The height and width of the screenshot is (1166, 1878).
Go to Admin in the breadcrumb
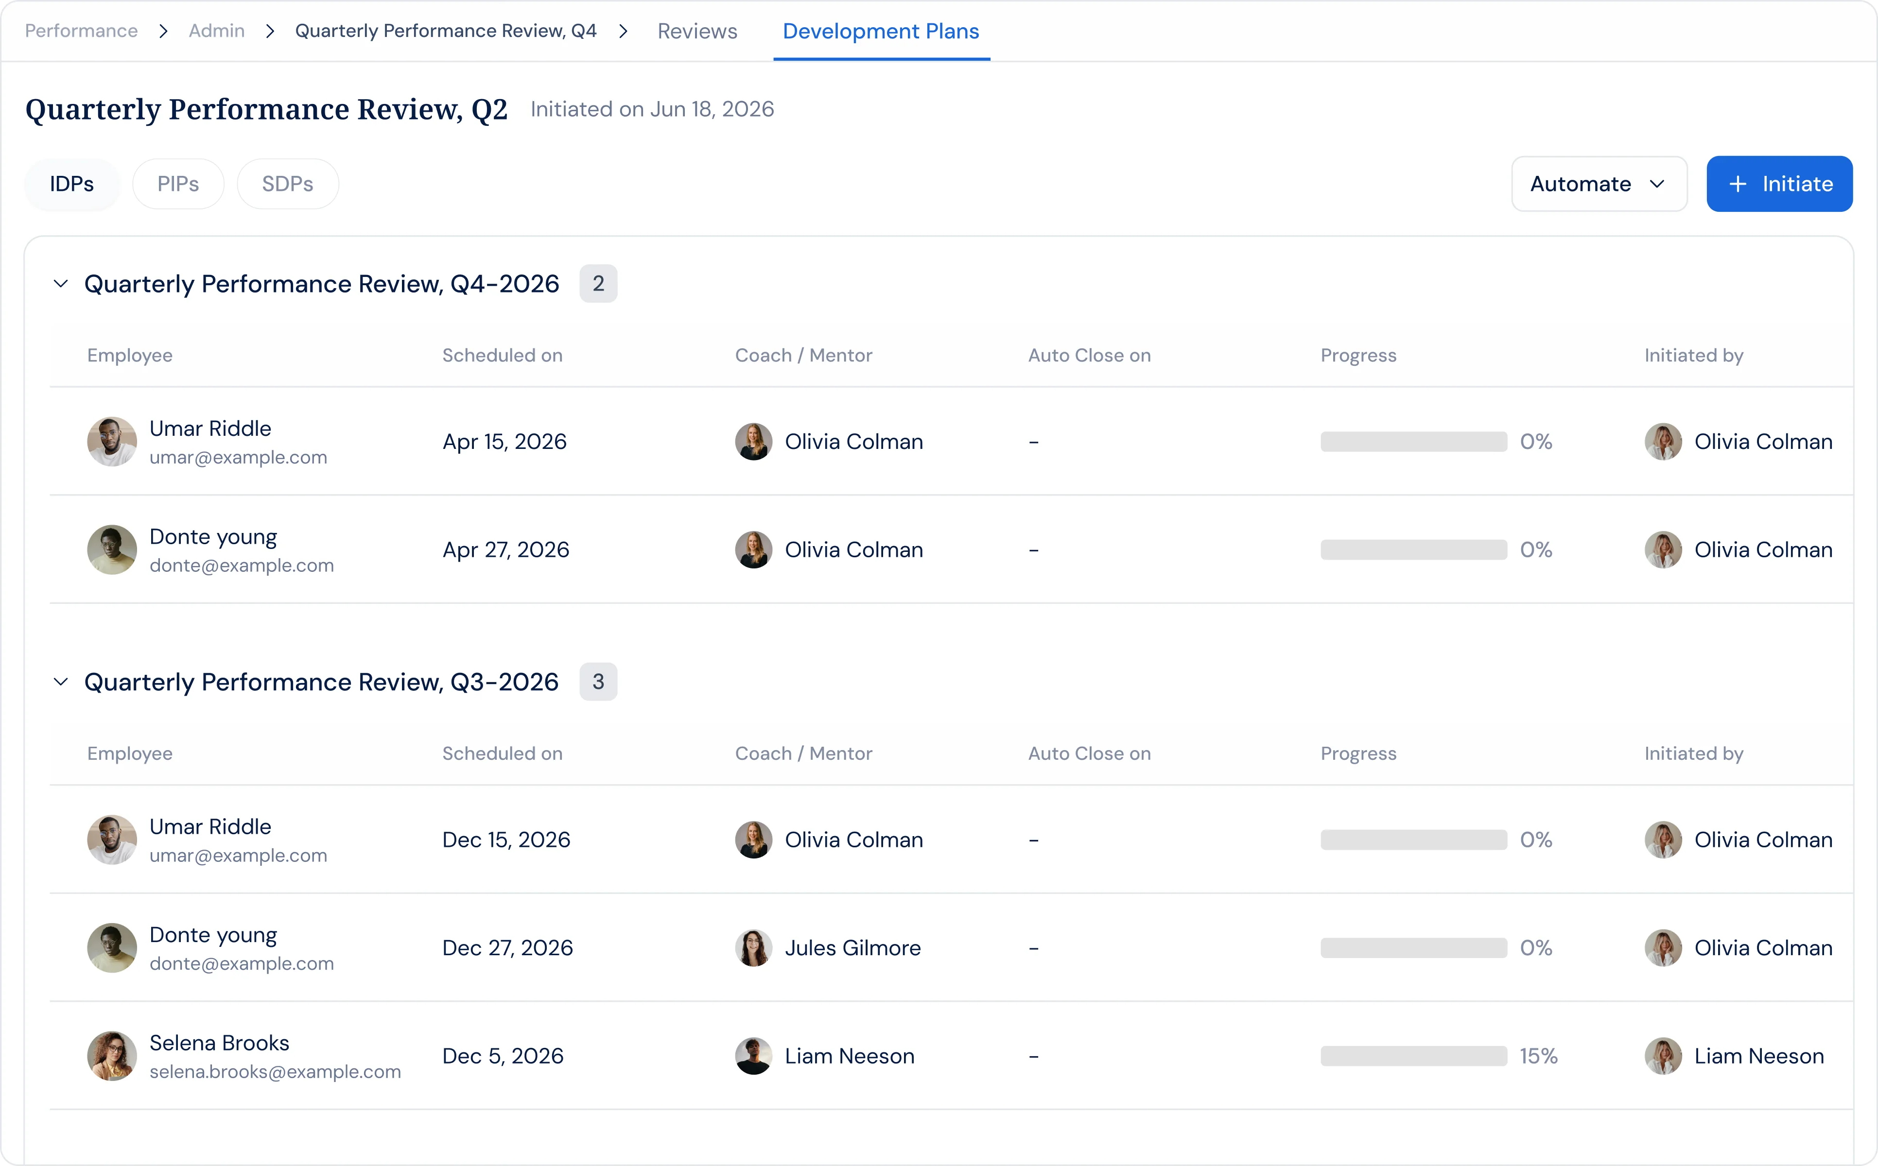coord(217,31)
